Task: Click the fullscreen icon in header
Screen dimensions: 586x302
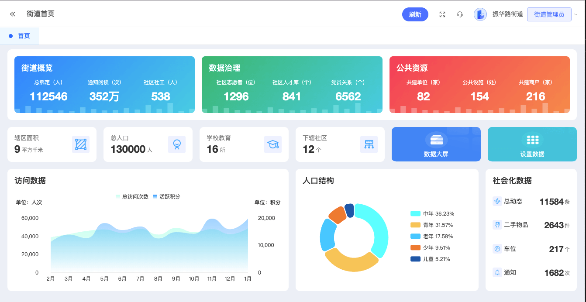Action: coord(442,14)
